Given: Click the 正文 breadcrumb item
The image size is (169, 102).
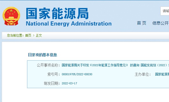Looking at the screenshot, I should (x=39, y=35).
